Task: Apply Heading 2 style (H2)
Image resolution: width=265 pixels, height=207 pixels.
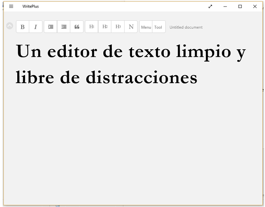Action: [x=105, y=26]
